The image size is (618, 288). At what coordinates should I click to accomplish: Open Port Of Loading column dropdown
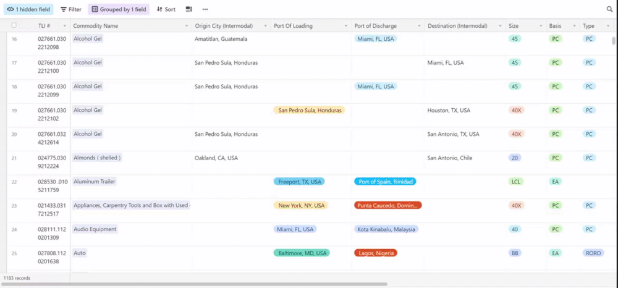(x=346, y=26)
